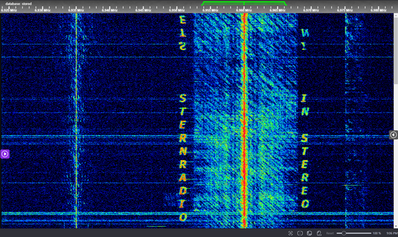Click the purple play button at left edge
The image size is (398, 237).
point(5,154)
